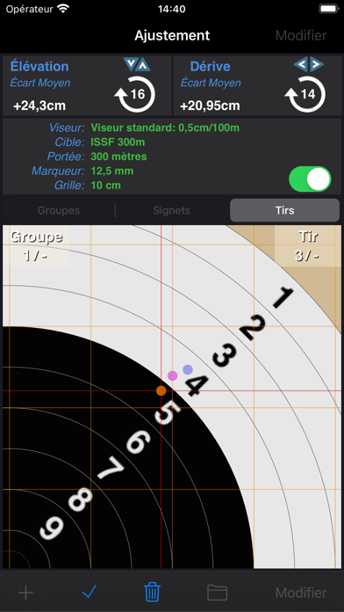Screen dimensions: 344x612
Task: Tap the elevation 16 clicks rotation icon
Action: click(x=135, y=94)
